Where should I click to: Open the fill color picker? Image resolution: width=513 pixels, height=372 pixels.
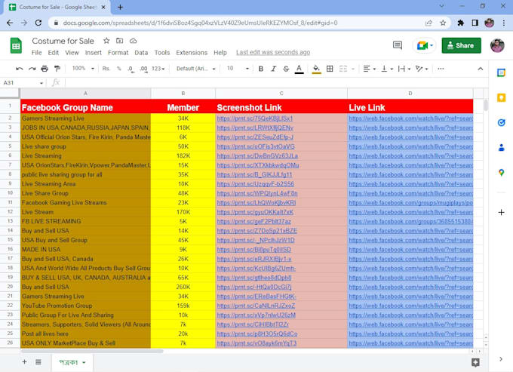click(x=316, y=69)
